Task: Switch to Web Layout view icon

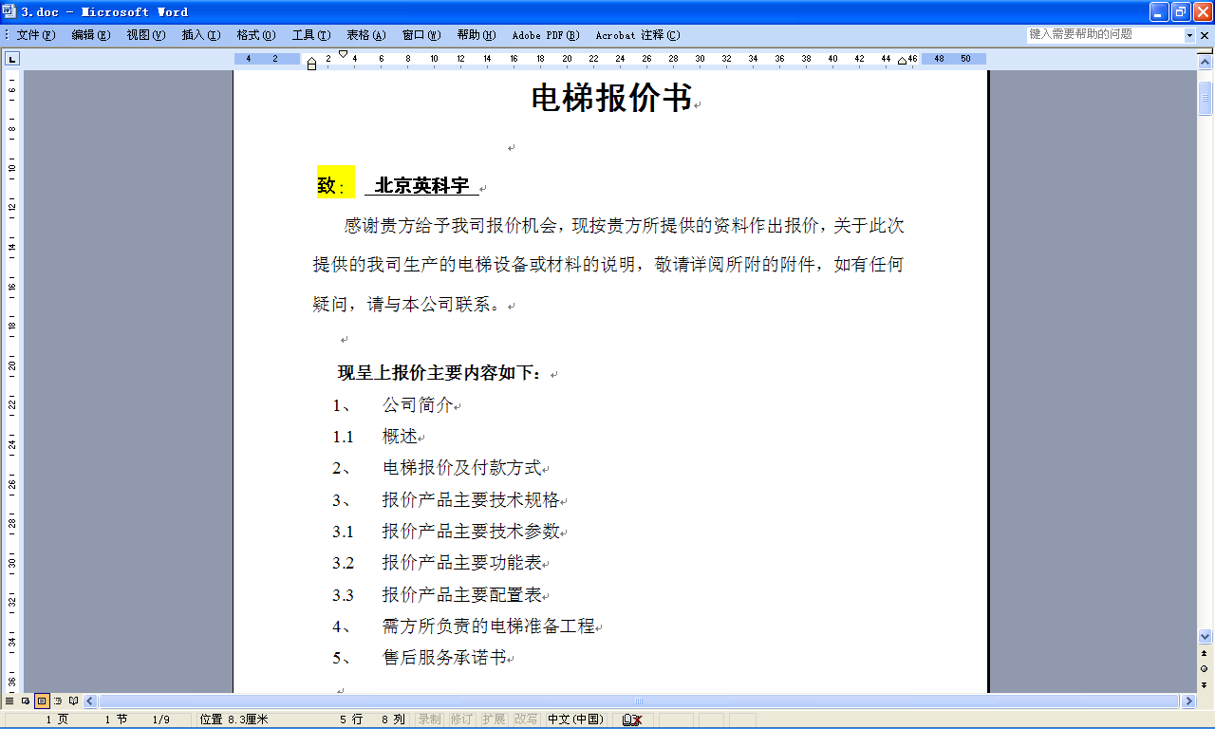Action: click(x=26, y=701)
